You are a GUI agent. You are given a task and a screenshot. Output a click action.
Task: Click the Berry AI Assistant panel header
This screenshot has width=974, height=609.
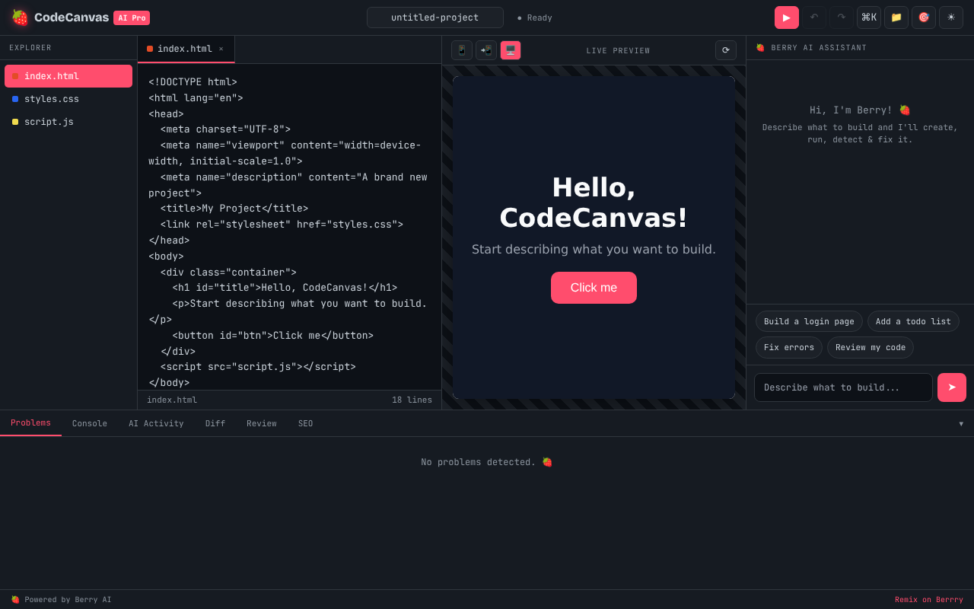coord(860,48)
